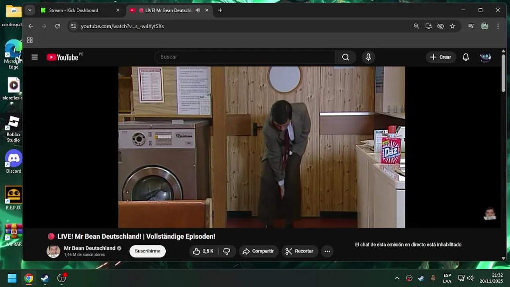The width and height of the screenshot is (510, 287).
Task: Click the page vertical scrollbar thumb
Action: coord(503,73)
